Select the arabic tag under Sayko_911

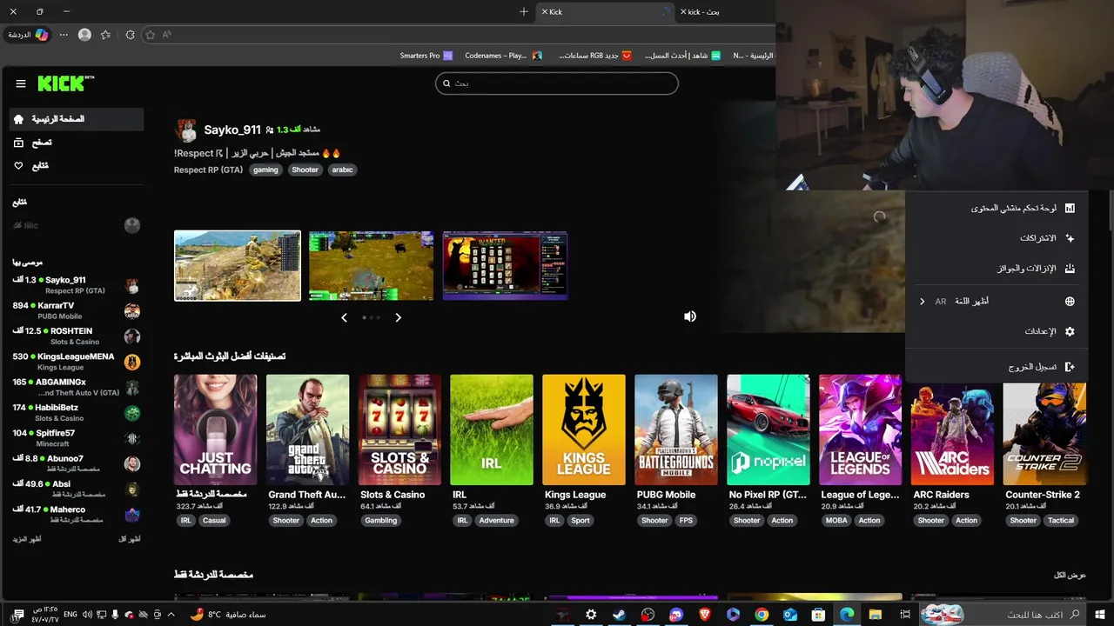[x=343, y=170]
